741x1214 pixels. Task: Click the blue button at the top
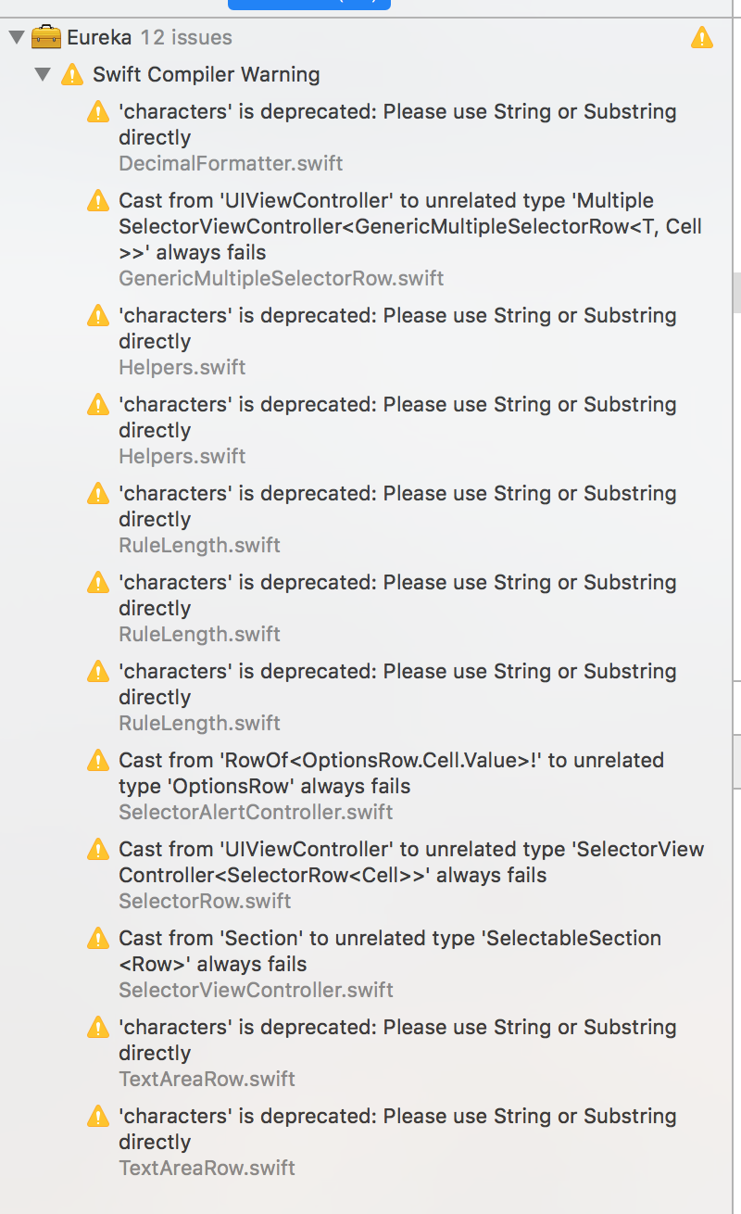[309, 5]
